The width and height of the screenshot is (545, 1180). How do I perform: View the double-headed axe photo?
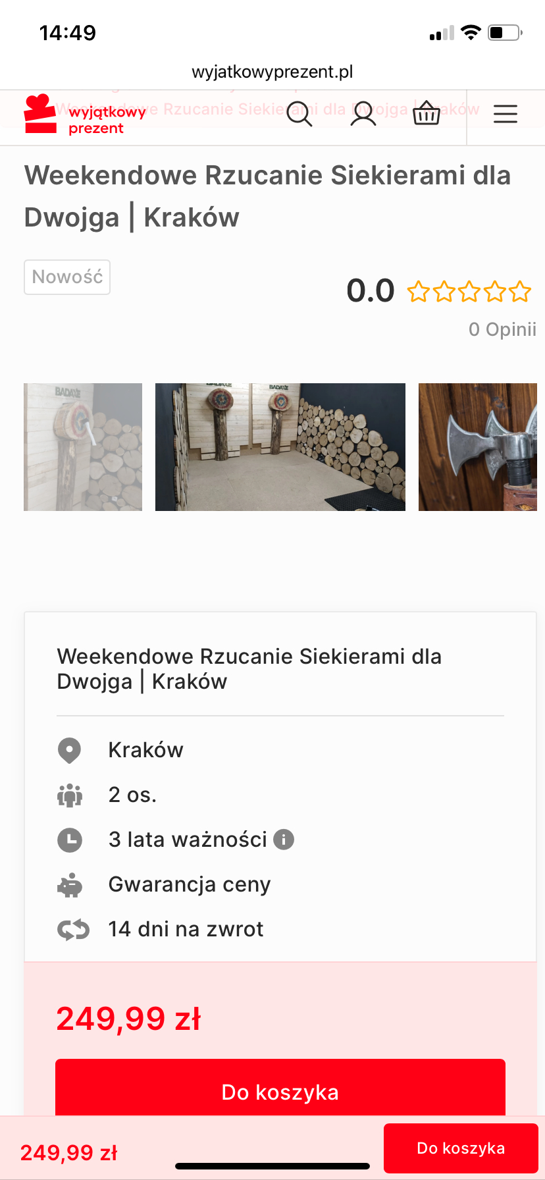(x=478, y=447)
